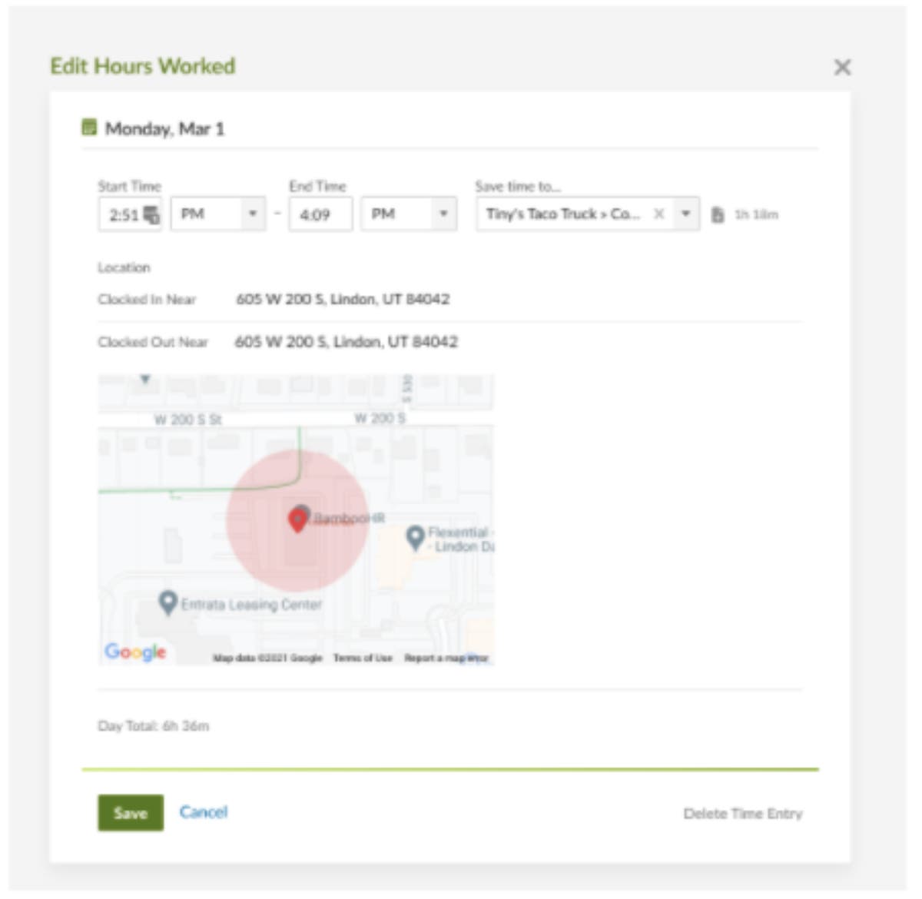Click the Save button
Image resolution: width=922 pixels, height=899 pixels.
[x=131, y=813]
